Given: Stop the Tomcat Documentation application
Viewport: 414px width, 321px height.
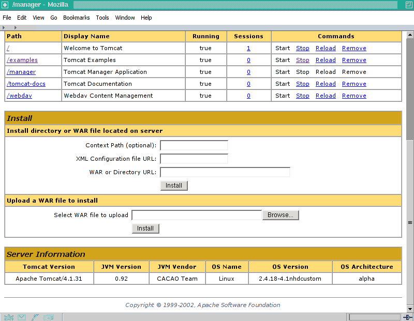Looking at the screenshot, I should click(303, 84).
